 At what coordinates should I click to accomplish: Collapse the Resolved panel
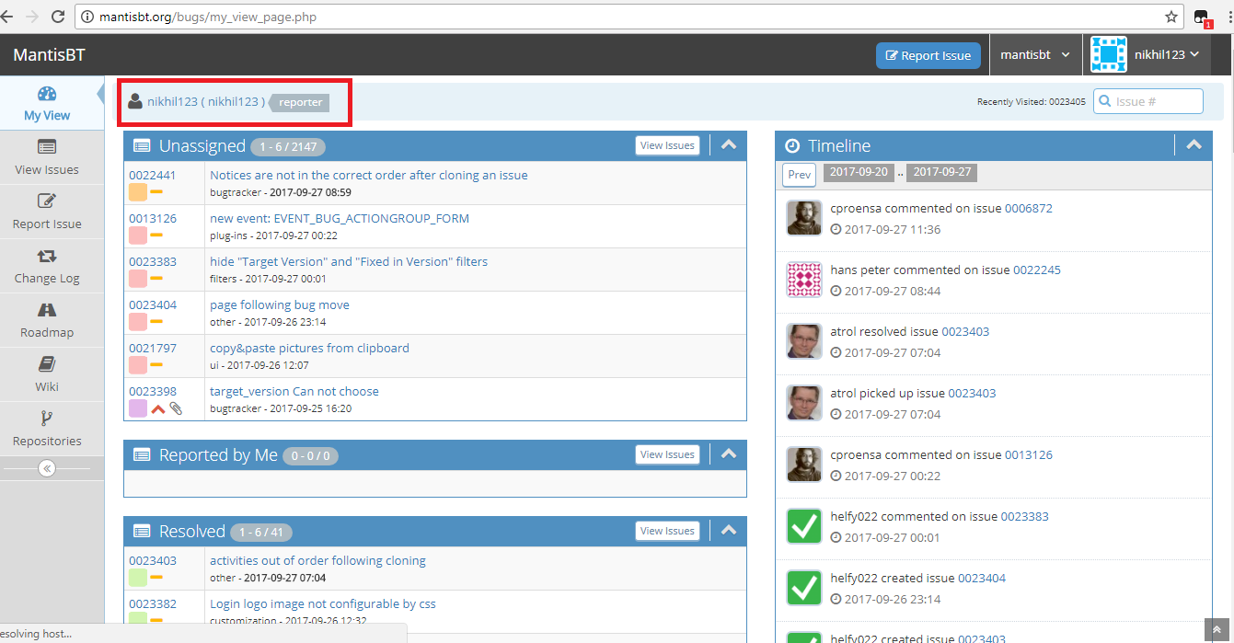[728, 530]
